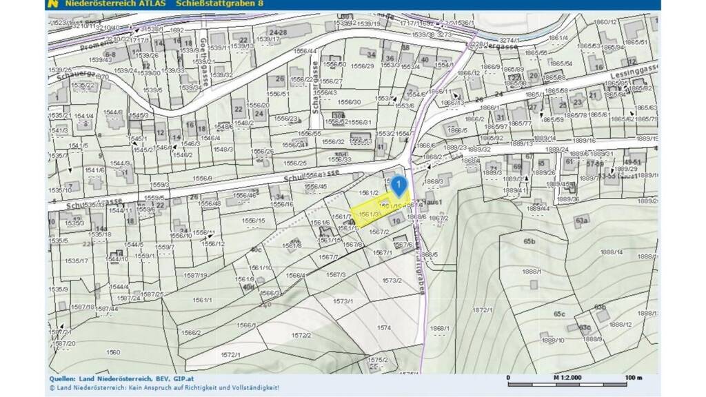Pick parcel 1572/2 on the map
Image resolution: width=706 pixels, height=397 pixels.
(301, 335)
